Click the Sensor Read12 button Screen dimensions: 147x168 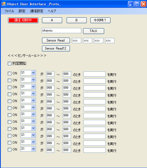pos(56,48)
